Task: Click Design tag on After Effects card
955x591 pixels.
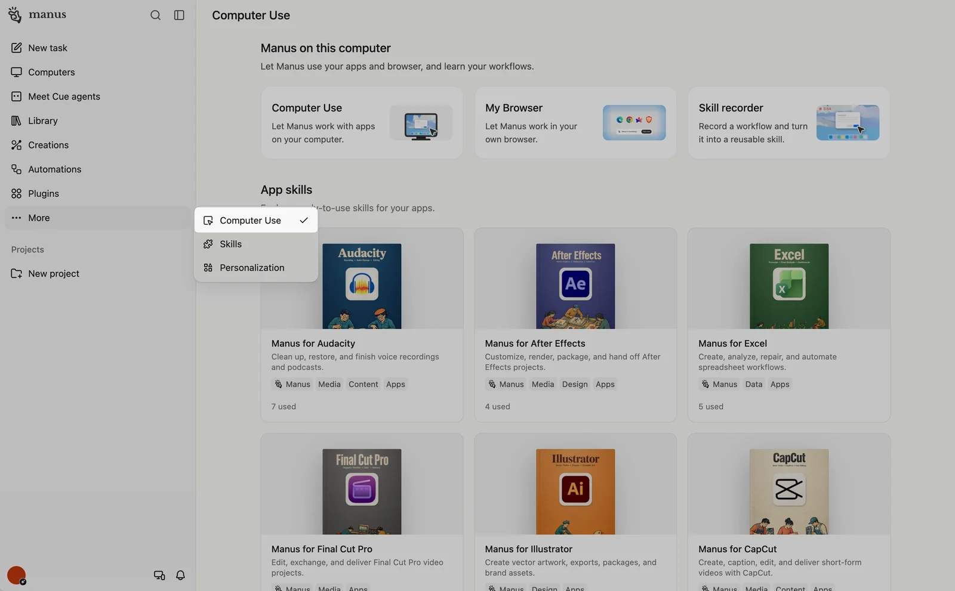Action: click(x=575, y=385)
